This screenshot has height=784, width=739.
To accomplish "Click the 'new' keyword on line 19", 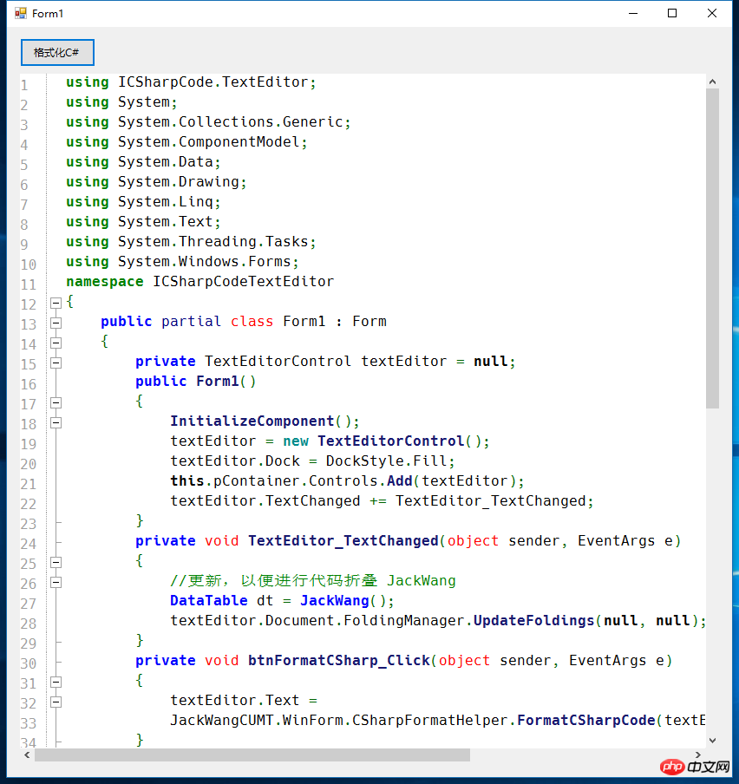I will (x=296, y=441).
